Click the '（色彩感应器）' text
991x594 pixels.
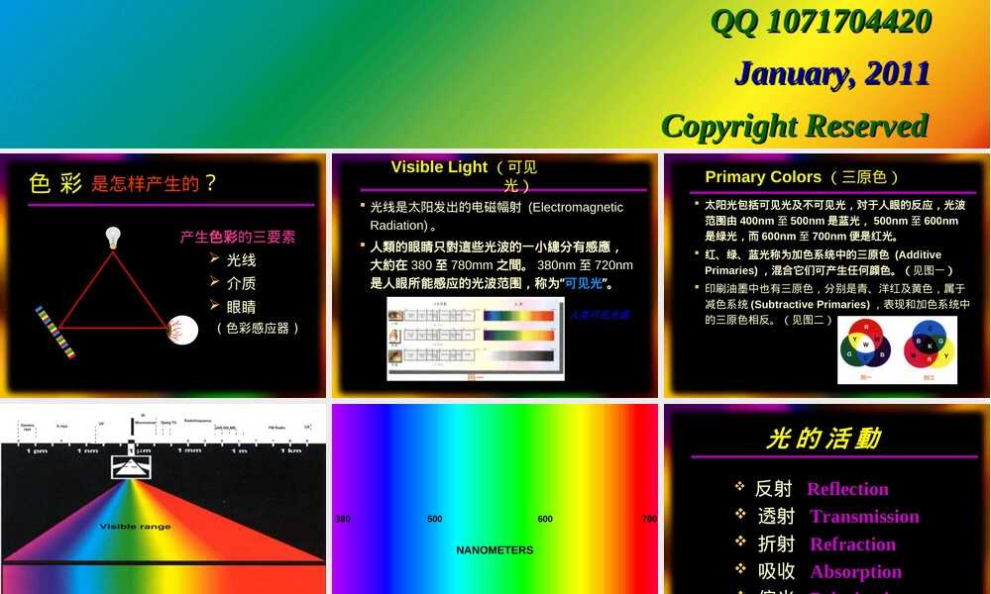[x=258, y=329]
